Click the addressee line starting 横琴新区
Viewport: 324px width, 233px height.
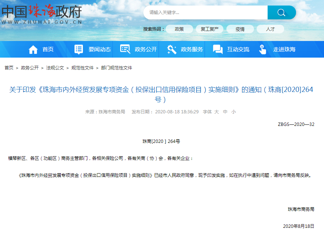coord(101,158)
